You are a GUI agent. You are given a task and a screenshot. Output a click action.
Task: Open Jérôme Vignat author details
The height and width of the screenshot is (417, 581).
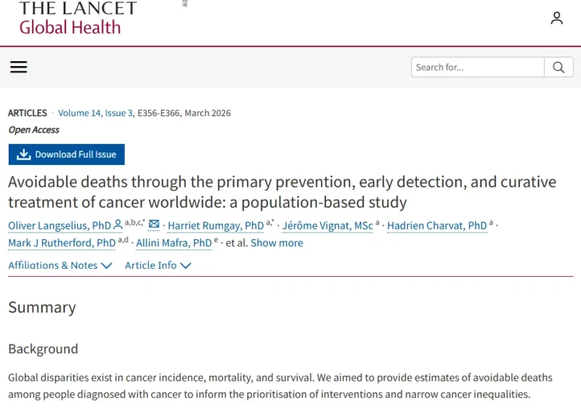327,225
